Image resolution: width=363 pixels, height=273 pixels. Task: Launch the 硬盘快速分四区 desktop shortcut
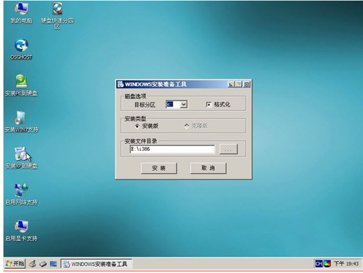[x=57, y=10]
